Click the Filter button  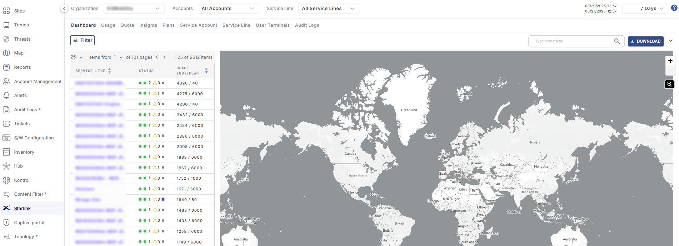click(x=83, y=40)
